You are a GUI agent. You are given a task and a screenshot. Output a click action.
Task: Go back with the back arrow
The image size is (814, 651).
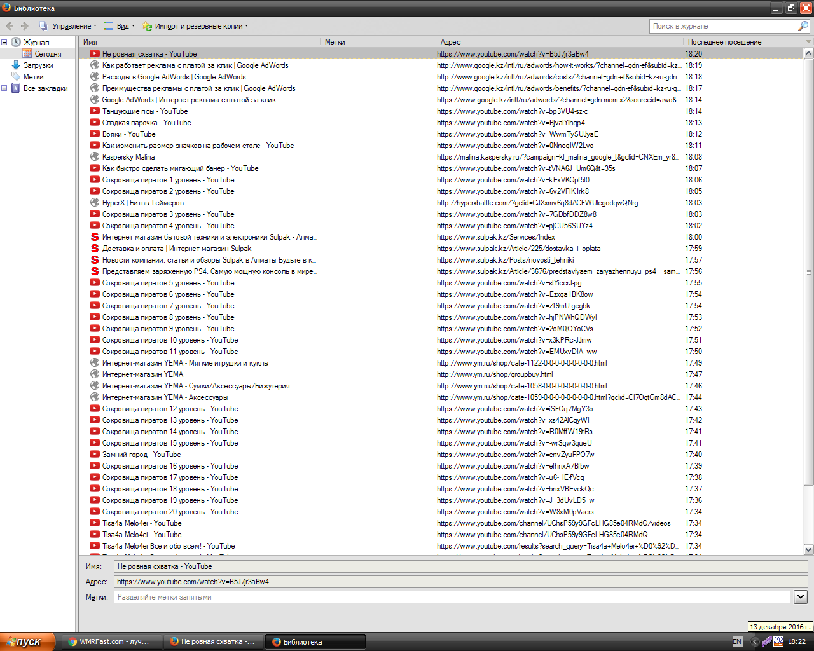pos(10,26)
